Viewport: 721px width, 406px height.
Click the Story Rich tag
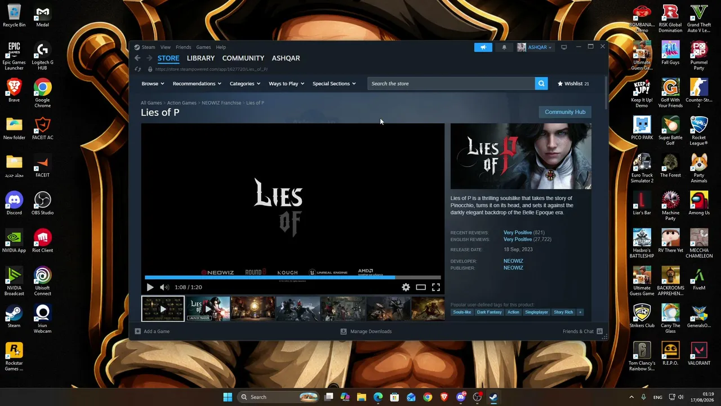(x=563, y=312)
